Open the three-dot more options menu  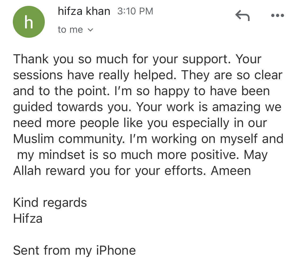click(277, 15)
